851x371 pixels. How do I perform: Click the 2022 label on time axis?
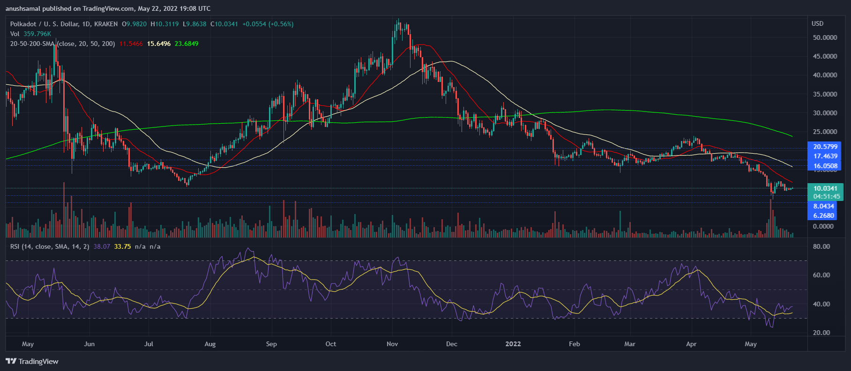pos(513,344)
